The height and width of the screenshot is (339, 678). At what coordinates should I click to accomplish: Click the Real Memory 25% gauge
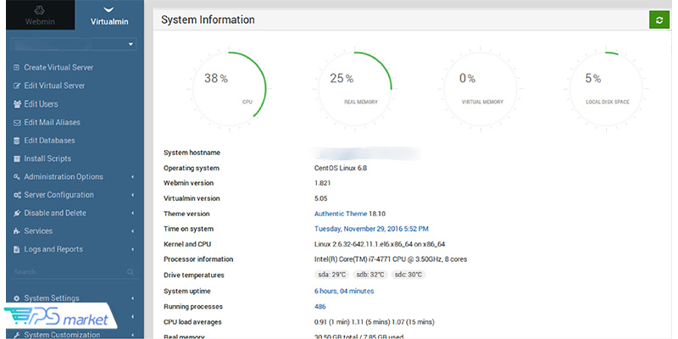point(354,89)
